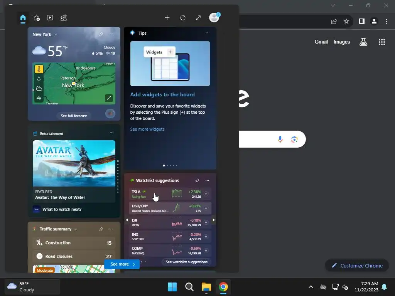Open the widgets profile avatar

coord(214,18)
